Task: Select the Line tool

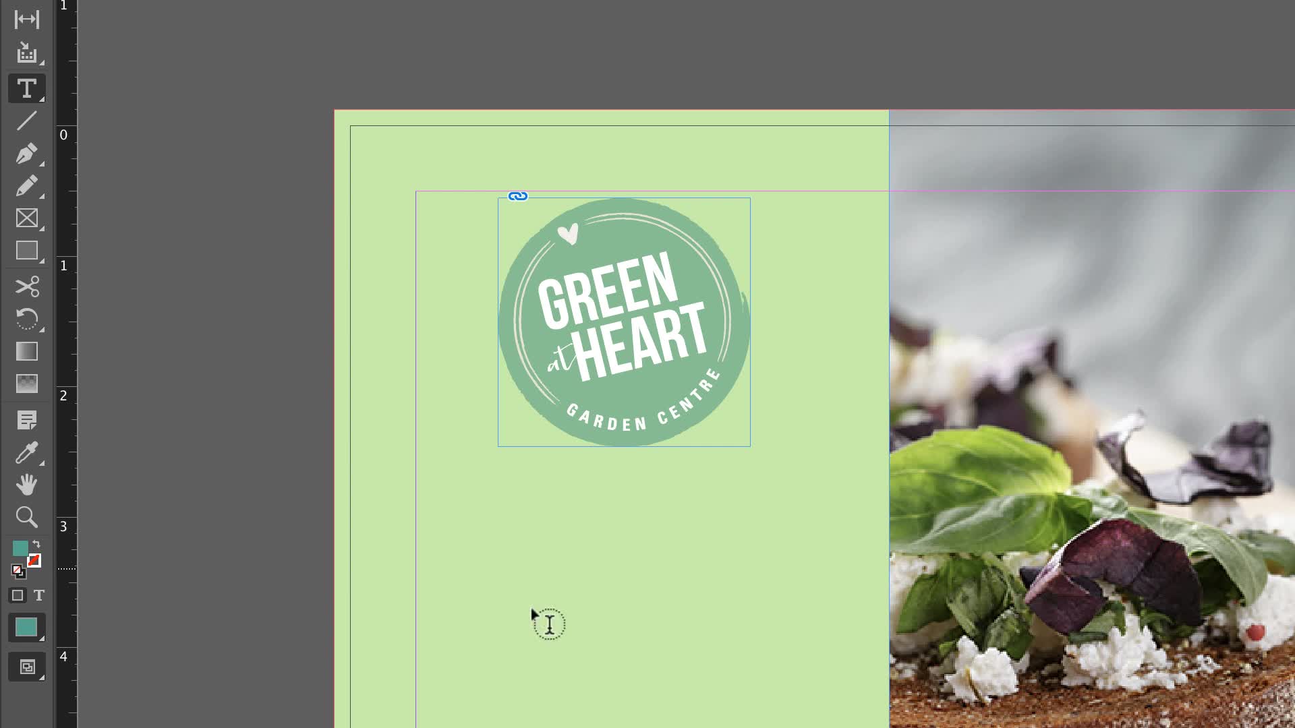Action: coord(27,121)
